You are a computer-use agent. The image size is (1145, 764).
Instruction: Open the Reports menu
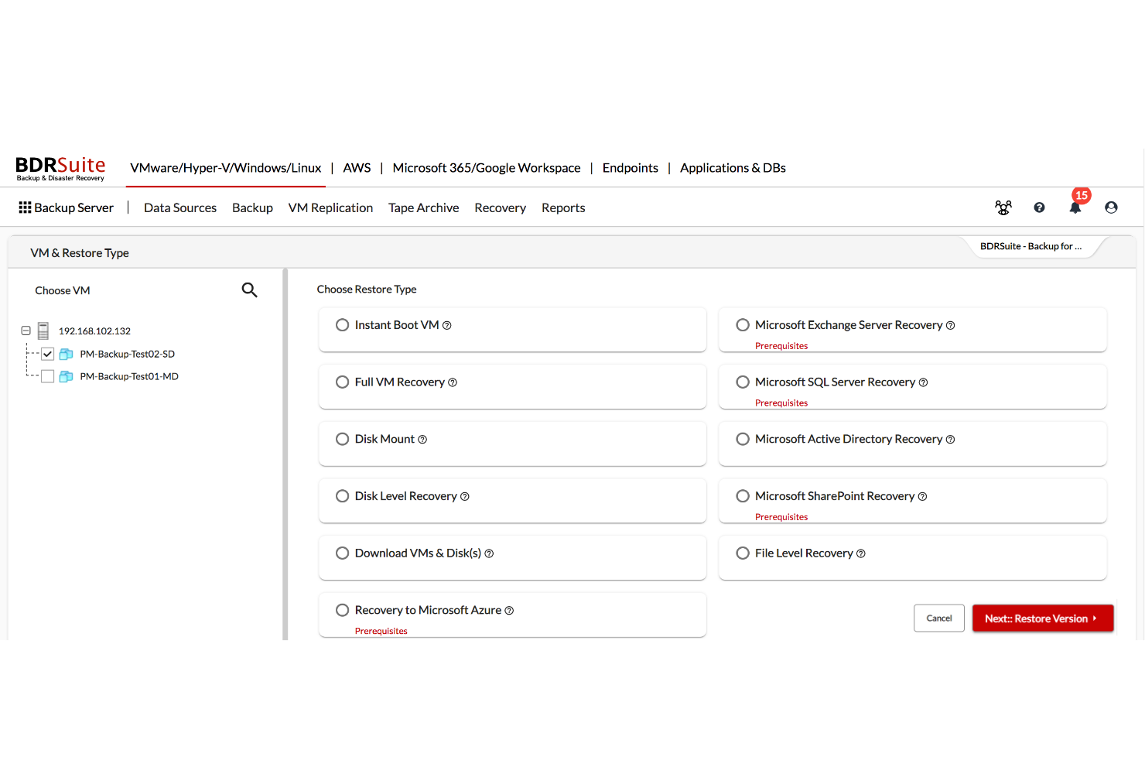[563, 207]
